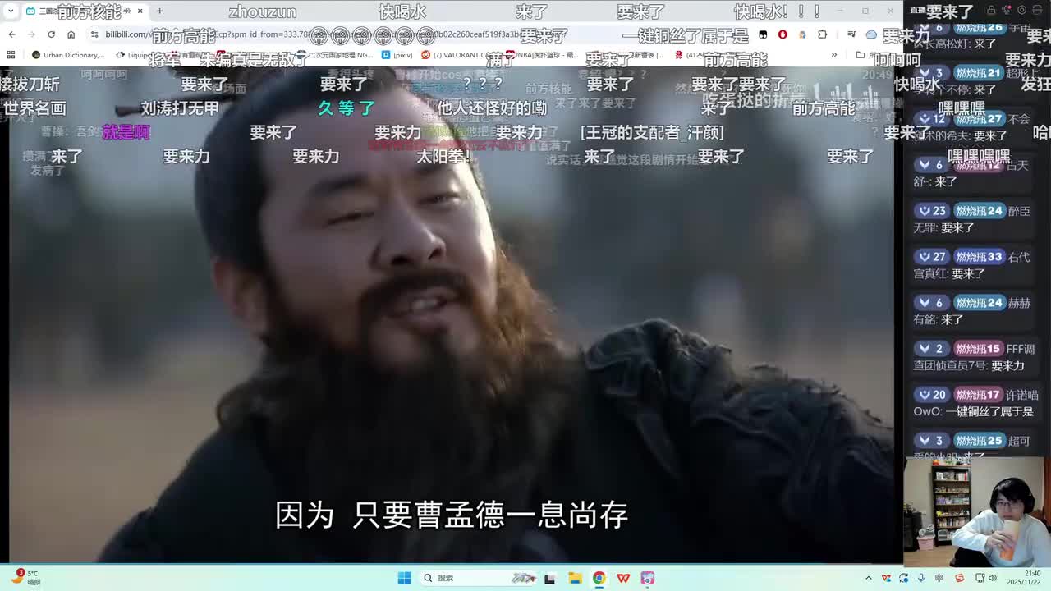Open the all bookmarks folder
This screenshot has height=591, width=1051.
click(870, 55)
